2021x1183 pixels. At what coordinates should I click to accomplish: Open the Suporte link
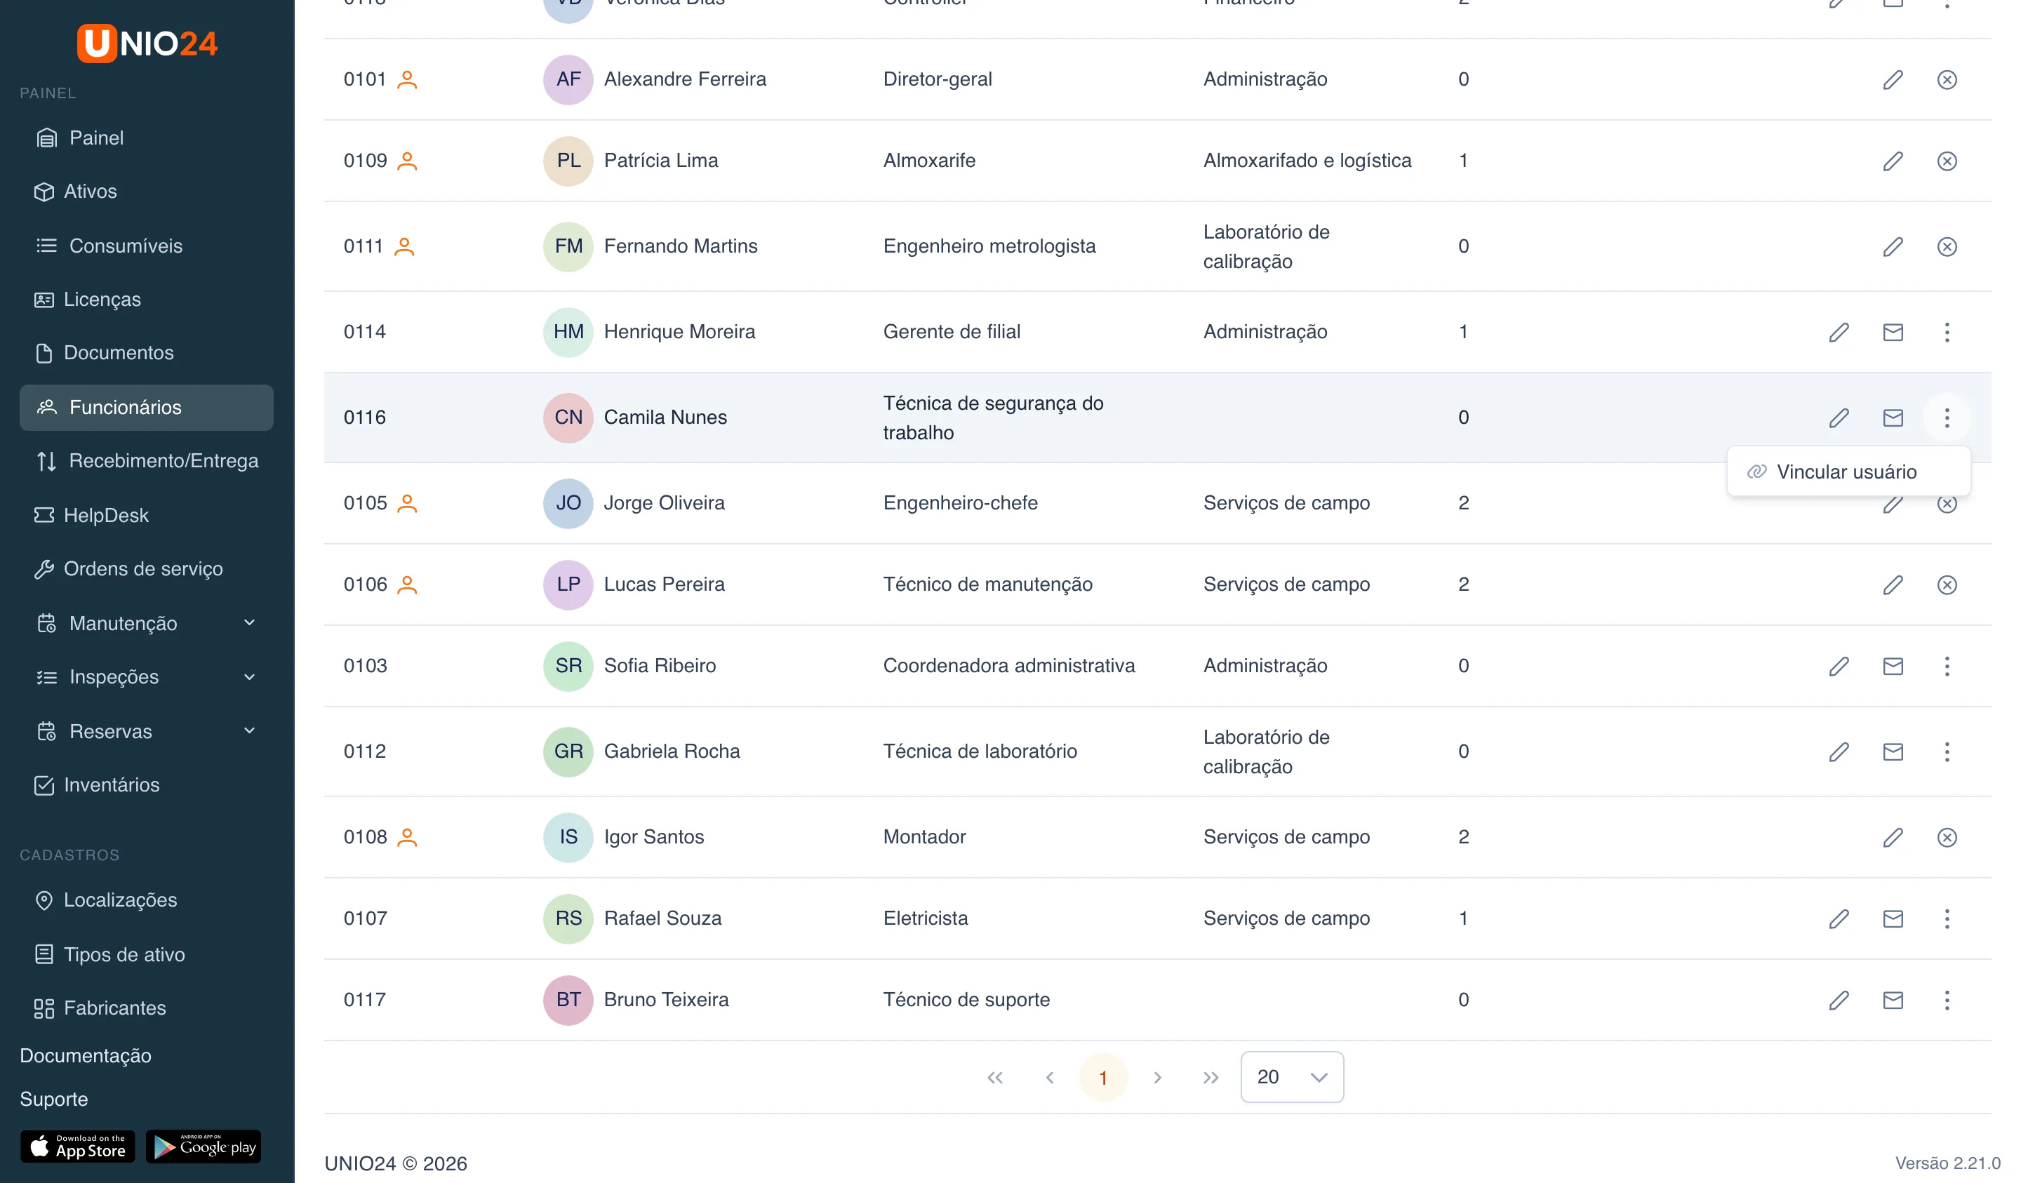pyautogui.click(x=54, y=1099)
